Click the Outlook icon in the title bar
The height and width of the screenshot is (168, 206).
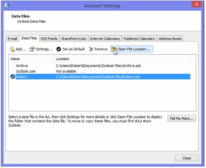pyautogui.click(x=7, y=5)
